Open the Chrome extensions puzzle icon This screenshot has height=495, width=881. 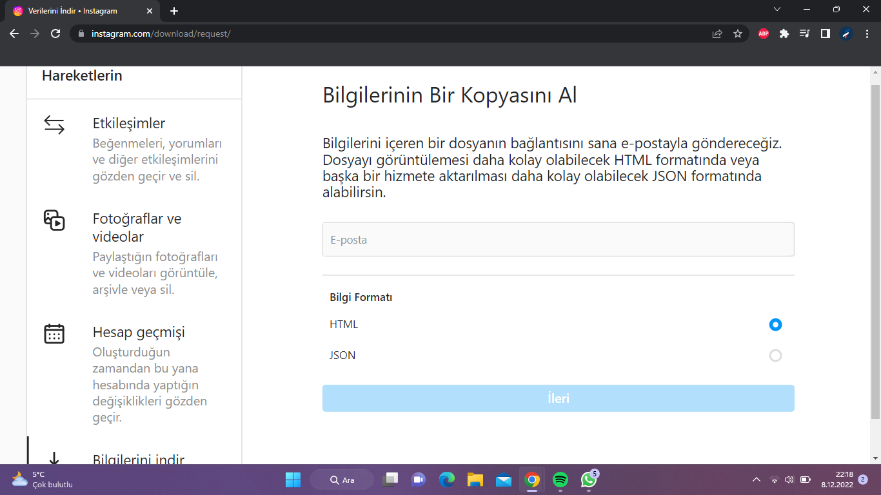click(784, 34)
